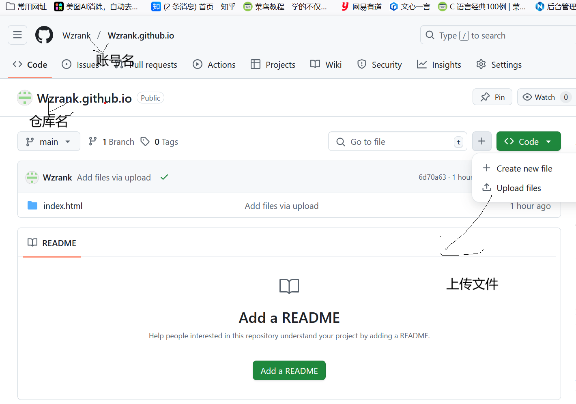Screen dimensions: 576x404
Task: Open the Projects tab
Action: tap(273, 64)
